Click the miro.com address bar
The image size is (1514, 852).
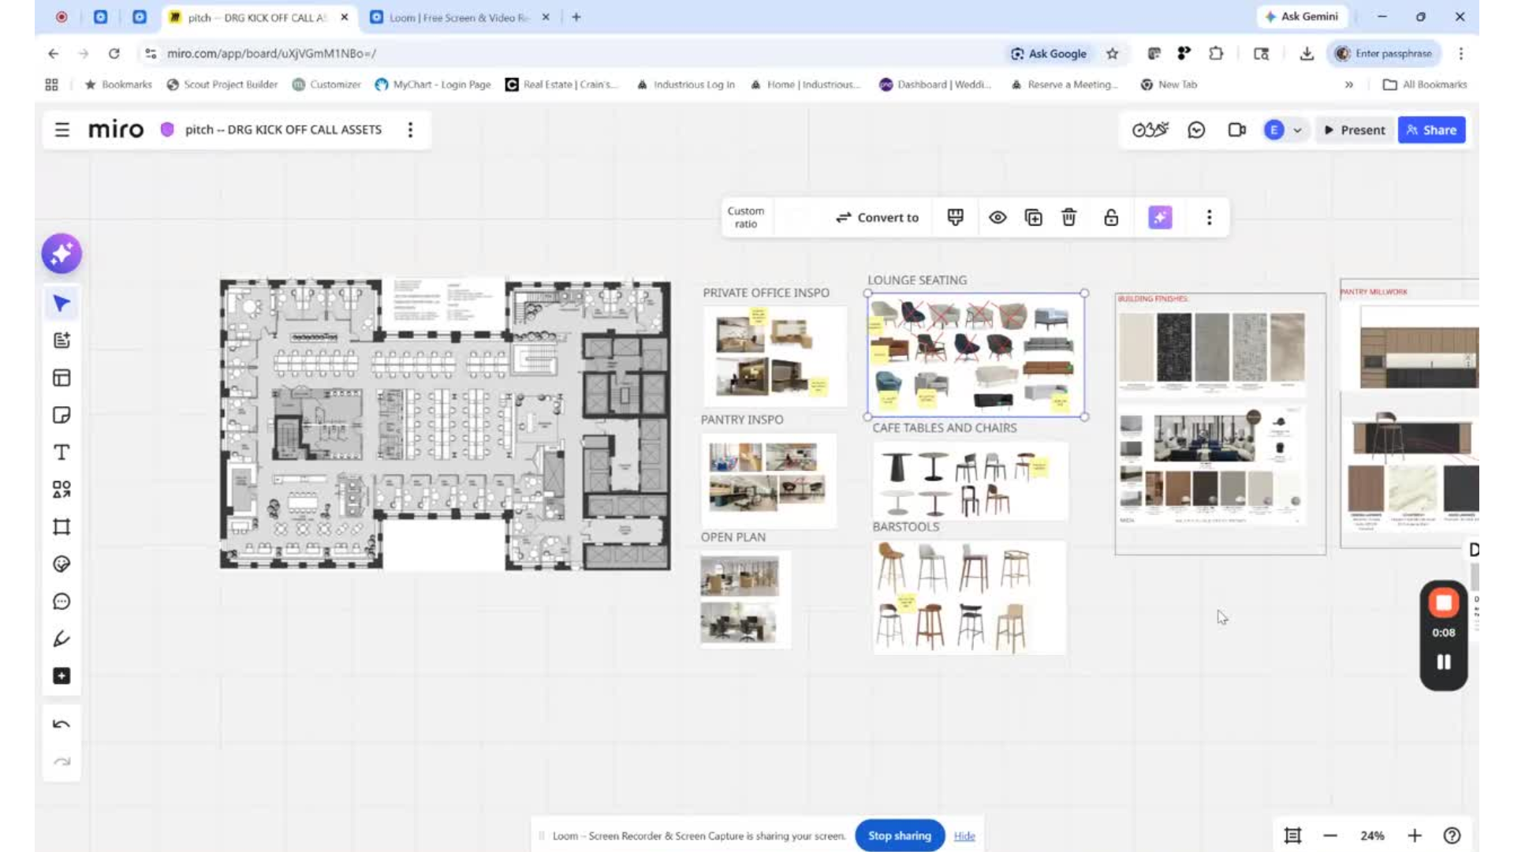[x=271, y=54]
